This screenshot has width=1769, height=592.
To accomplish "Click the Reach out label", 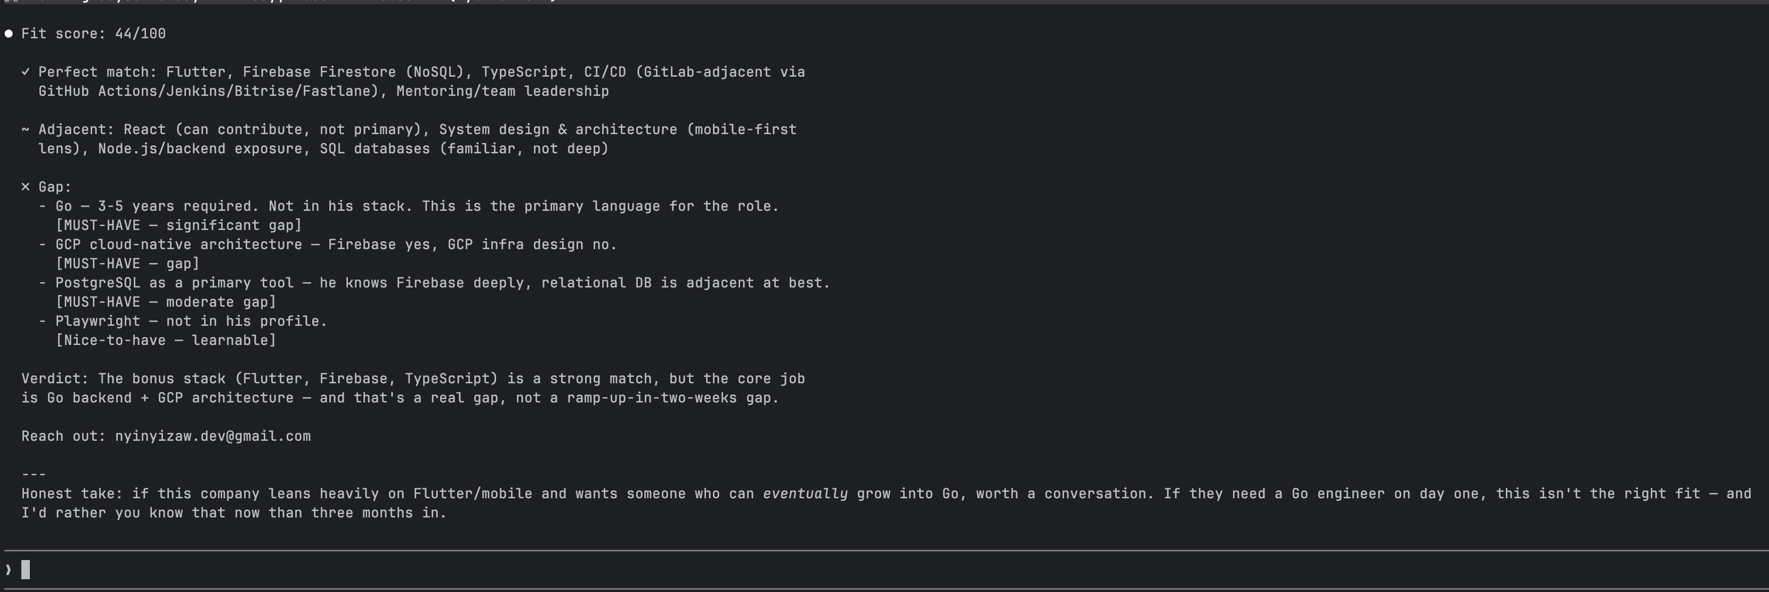I will coord(62,437).
